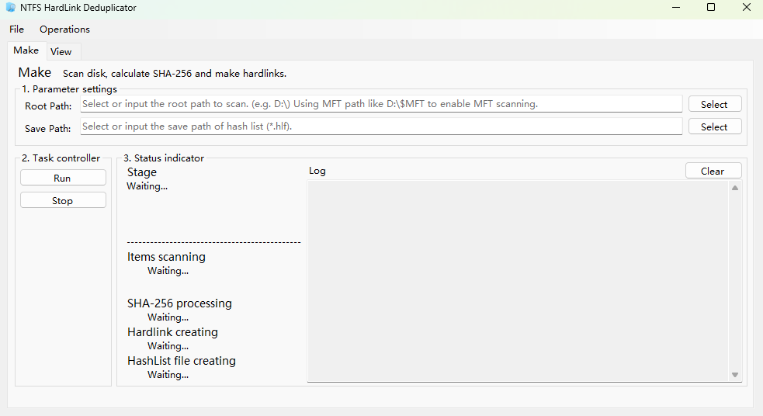This screenshot has height=416, width=763.
Task: Click the log scrollbar up arrow
Action: pos(735,188)
